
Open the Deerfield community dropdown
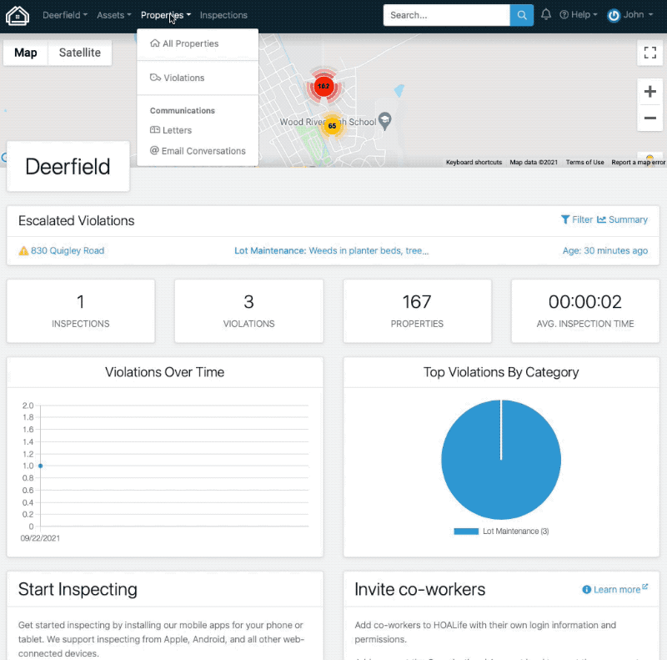(x=65, y=15)
